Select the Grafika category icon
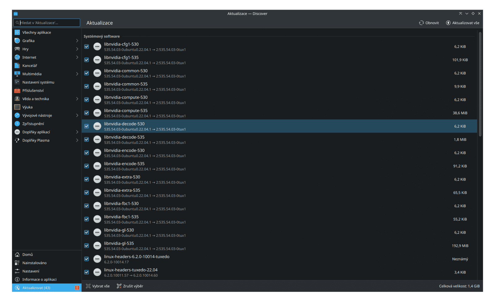This screenshot has width=495, height=306. point(17,41)
